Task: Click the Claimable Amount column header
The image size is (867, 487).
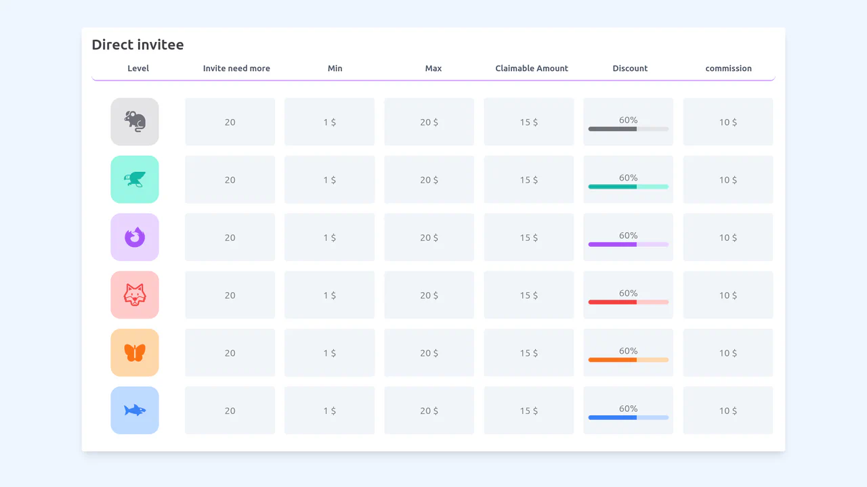Action: tap(532, 68)
